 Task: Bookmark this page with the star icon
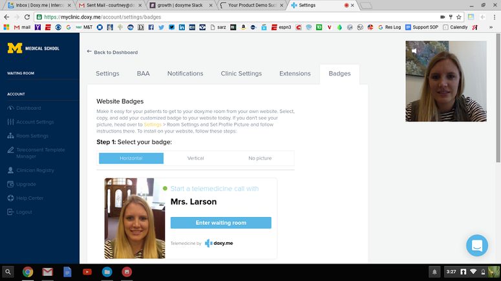tap(459, 17)
